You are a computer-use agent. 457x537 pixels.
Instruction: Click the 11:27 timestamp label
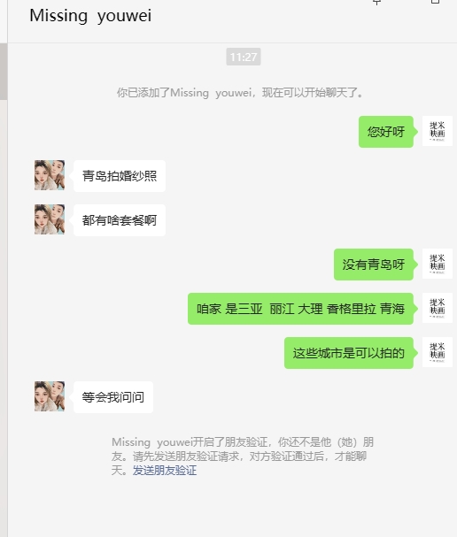pos(244,57)
